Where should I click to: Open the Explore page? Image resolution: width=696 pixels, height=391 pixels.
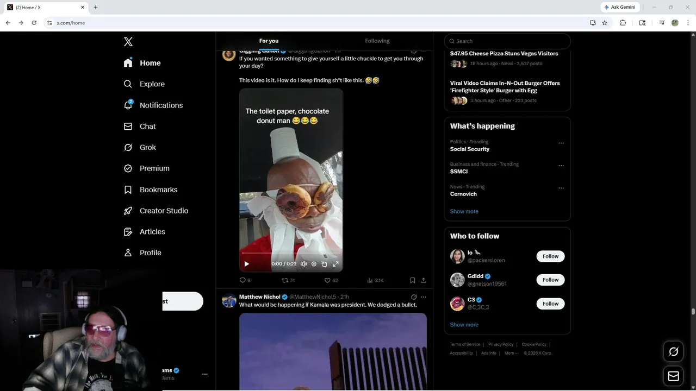point(144,84)
